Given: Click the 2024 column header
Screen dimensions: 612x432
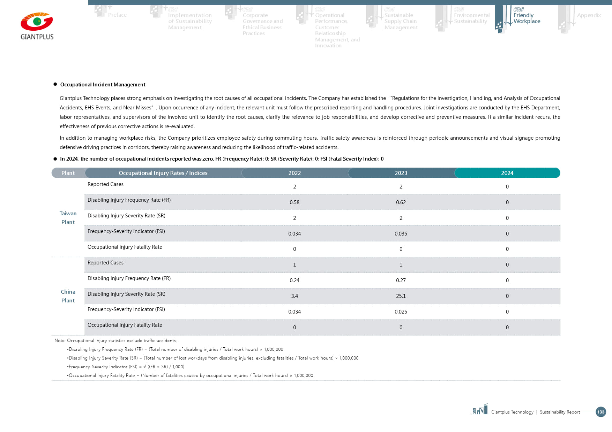Looking at the screenshot, I should click(507, 173).
